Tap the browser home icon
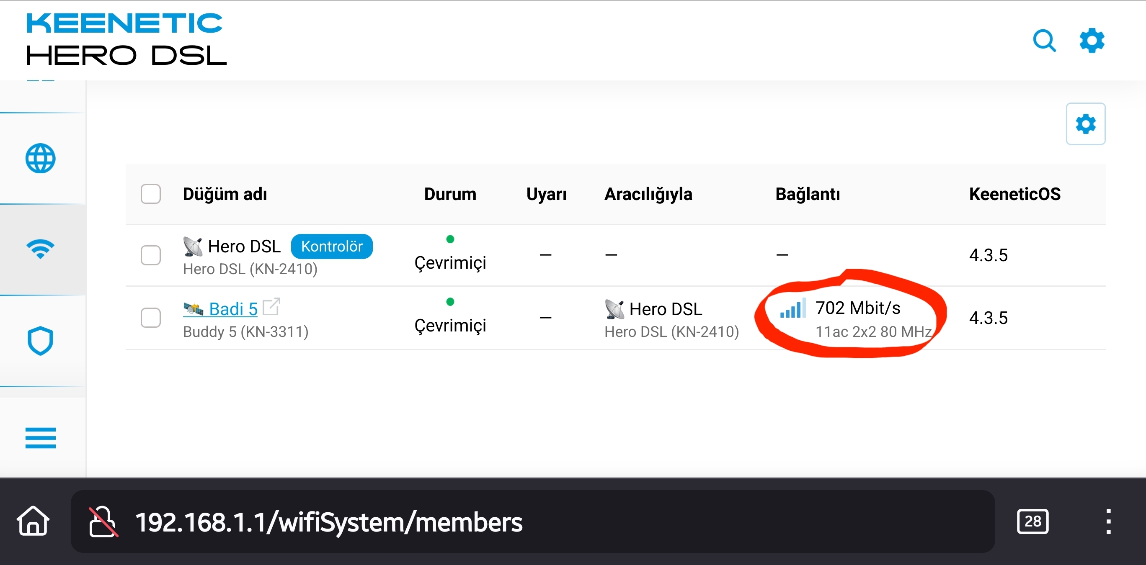The width and height of the screenshot is (1146, 565). pos(33,521)
